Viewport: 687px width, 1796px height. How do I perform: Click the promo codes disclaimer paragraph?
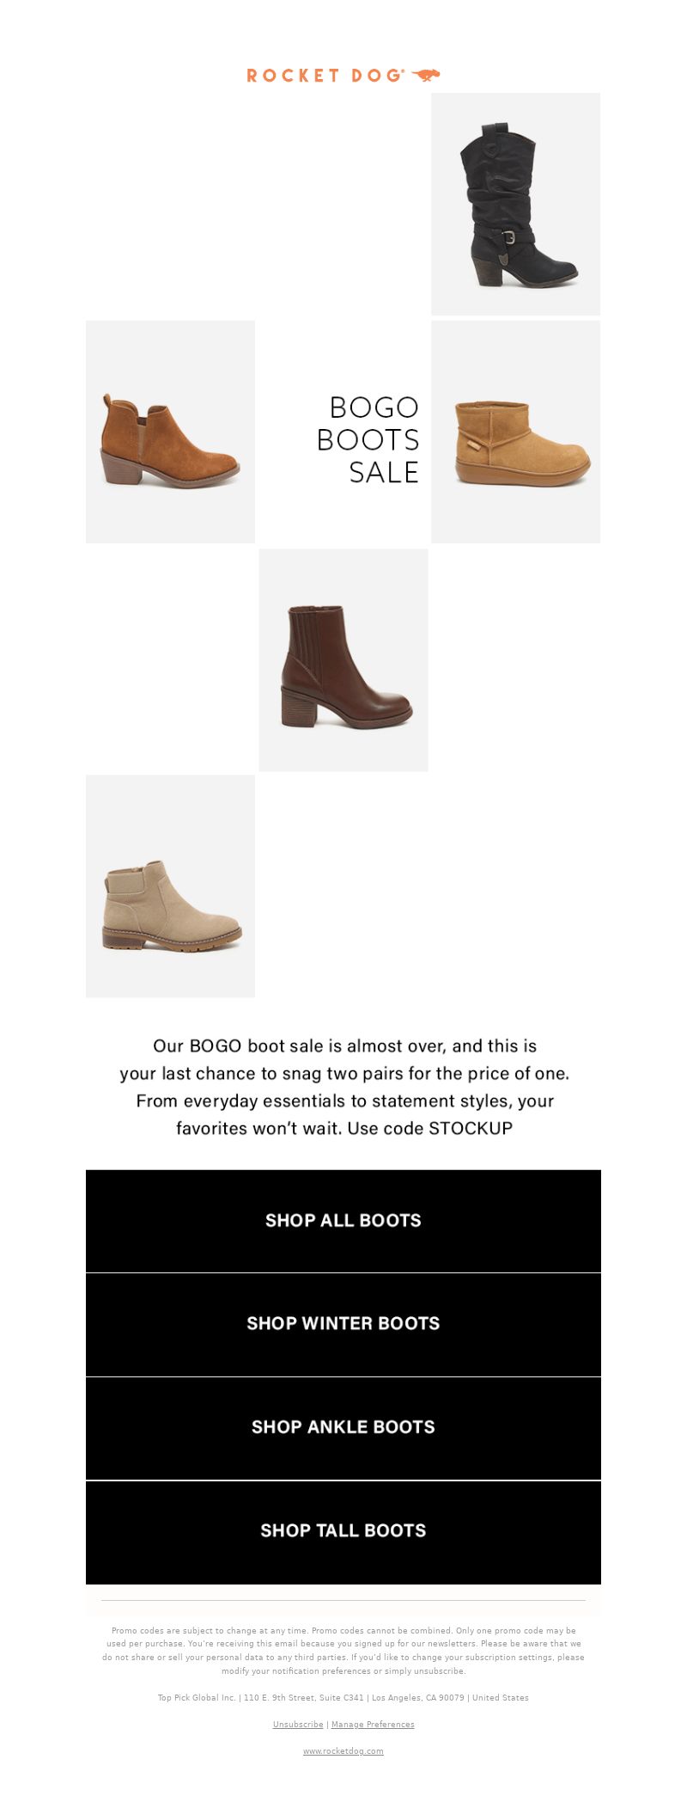[x=343, y=1651]
